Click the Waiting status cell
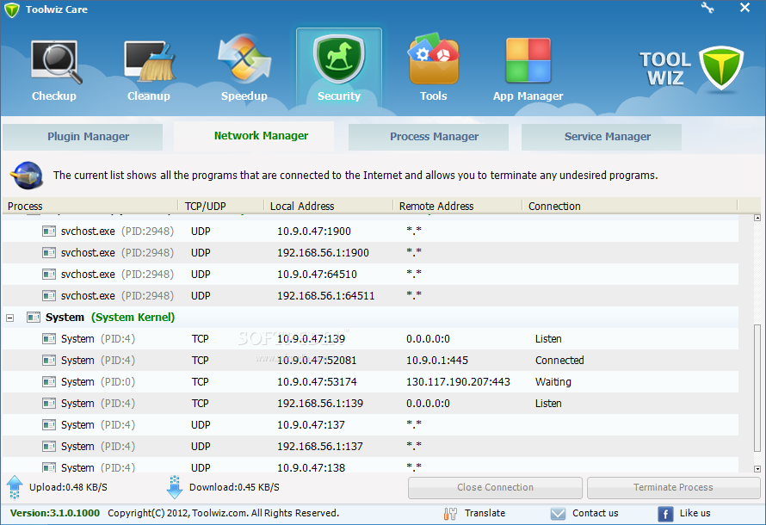Screen dimensions: 766x525 (x=553, y=382)
